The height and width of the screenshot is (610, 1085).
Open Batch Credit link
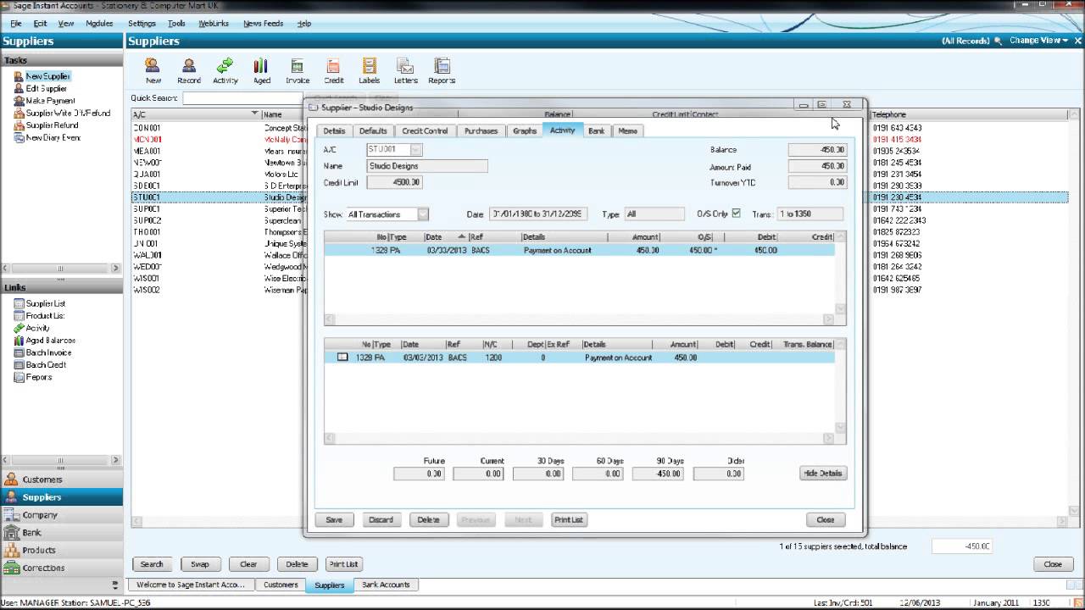click(46, 364)
